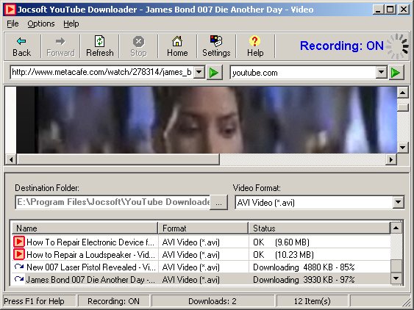Click the Format cell for the Loudspeaker row
Screen dimensions: 414x310
tap(203, 255)
